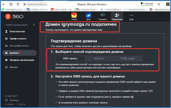This screenshot has width=171, height=108.
Task: Click the © «Яндекс» footer text
Action: 9,104
